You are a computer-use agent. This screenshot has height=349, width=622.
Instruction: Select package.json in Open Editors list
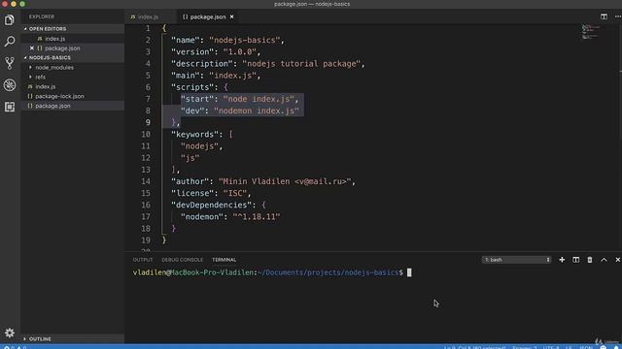[x=62, y=48]
